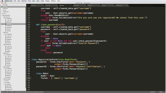Open tests.py under the accounts folder

(9, 29)
